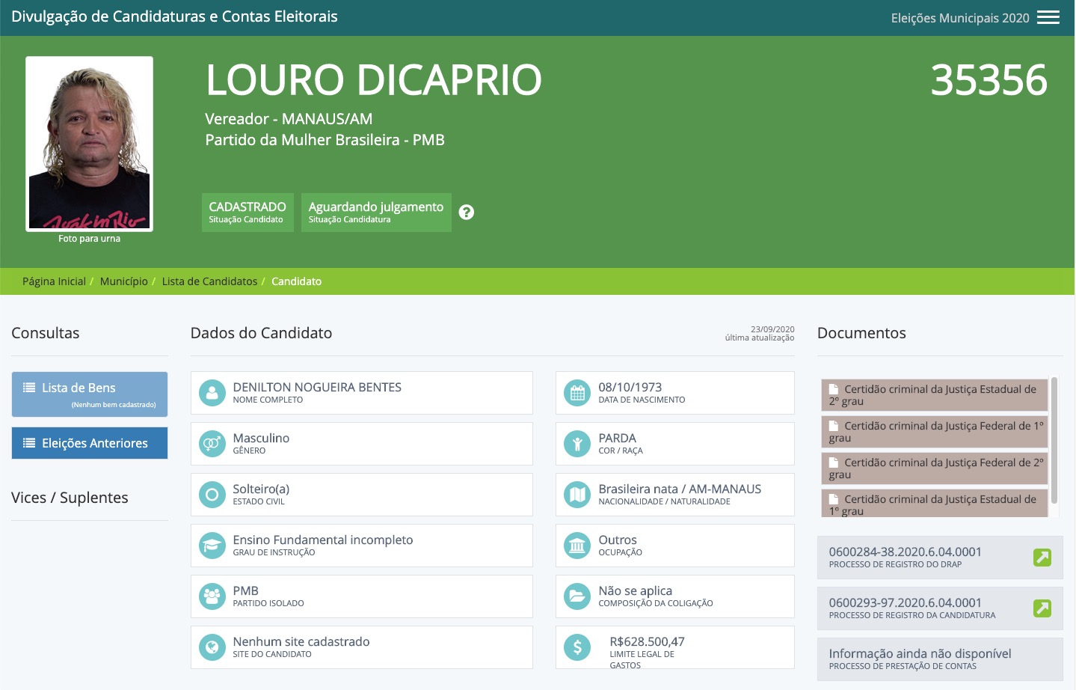This screenshot has height=690, width=1076.
Task: Click the calendar icon beside birth date
Action: coord(577,392)
